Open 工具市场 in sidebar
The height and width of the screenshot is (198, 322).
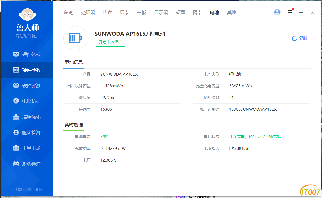(x=27, y=148)
